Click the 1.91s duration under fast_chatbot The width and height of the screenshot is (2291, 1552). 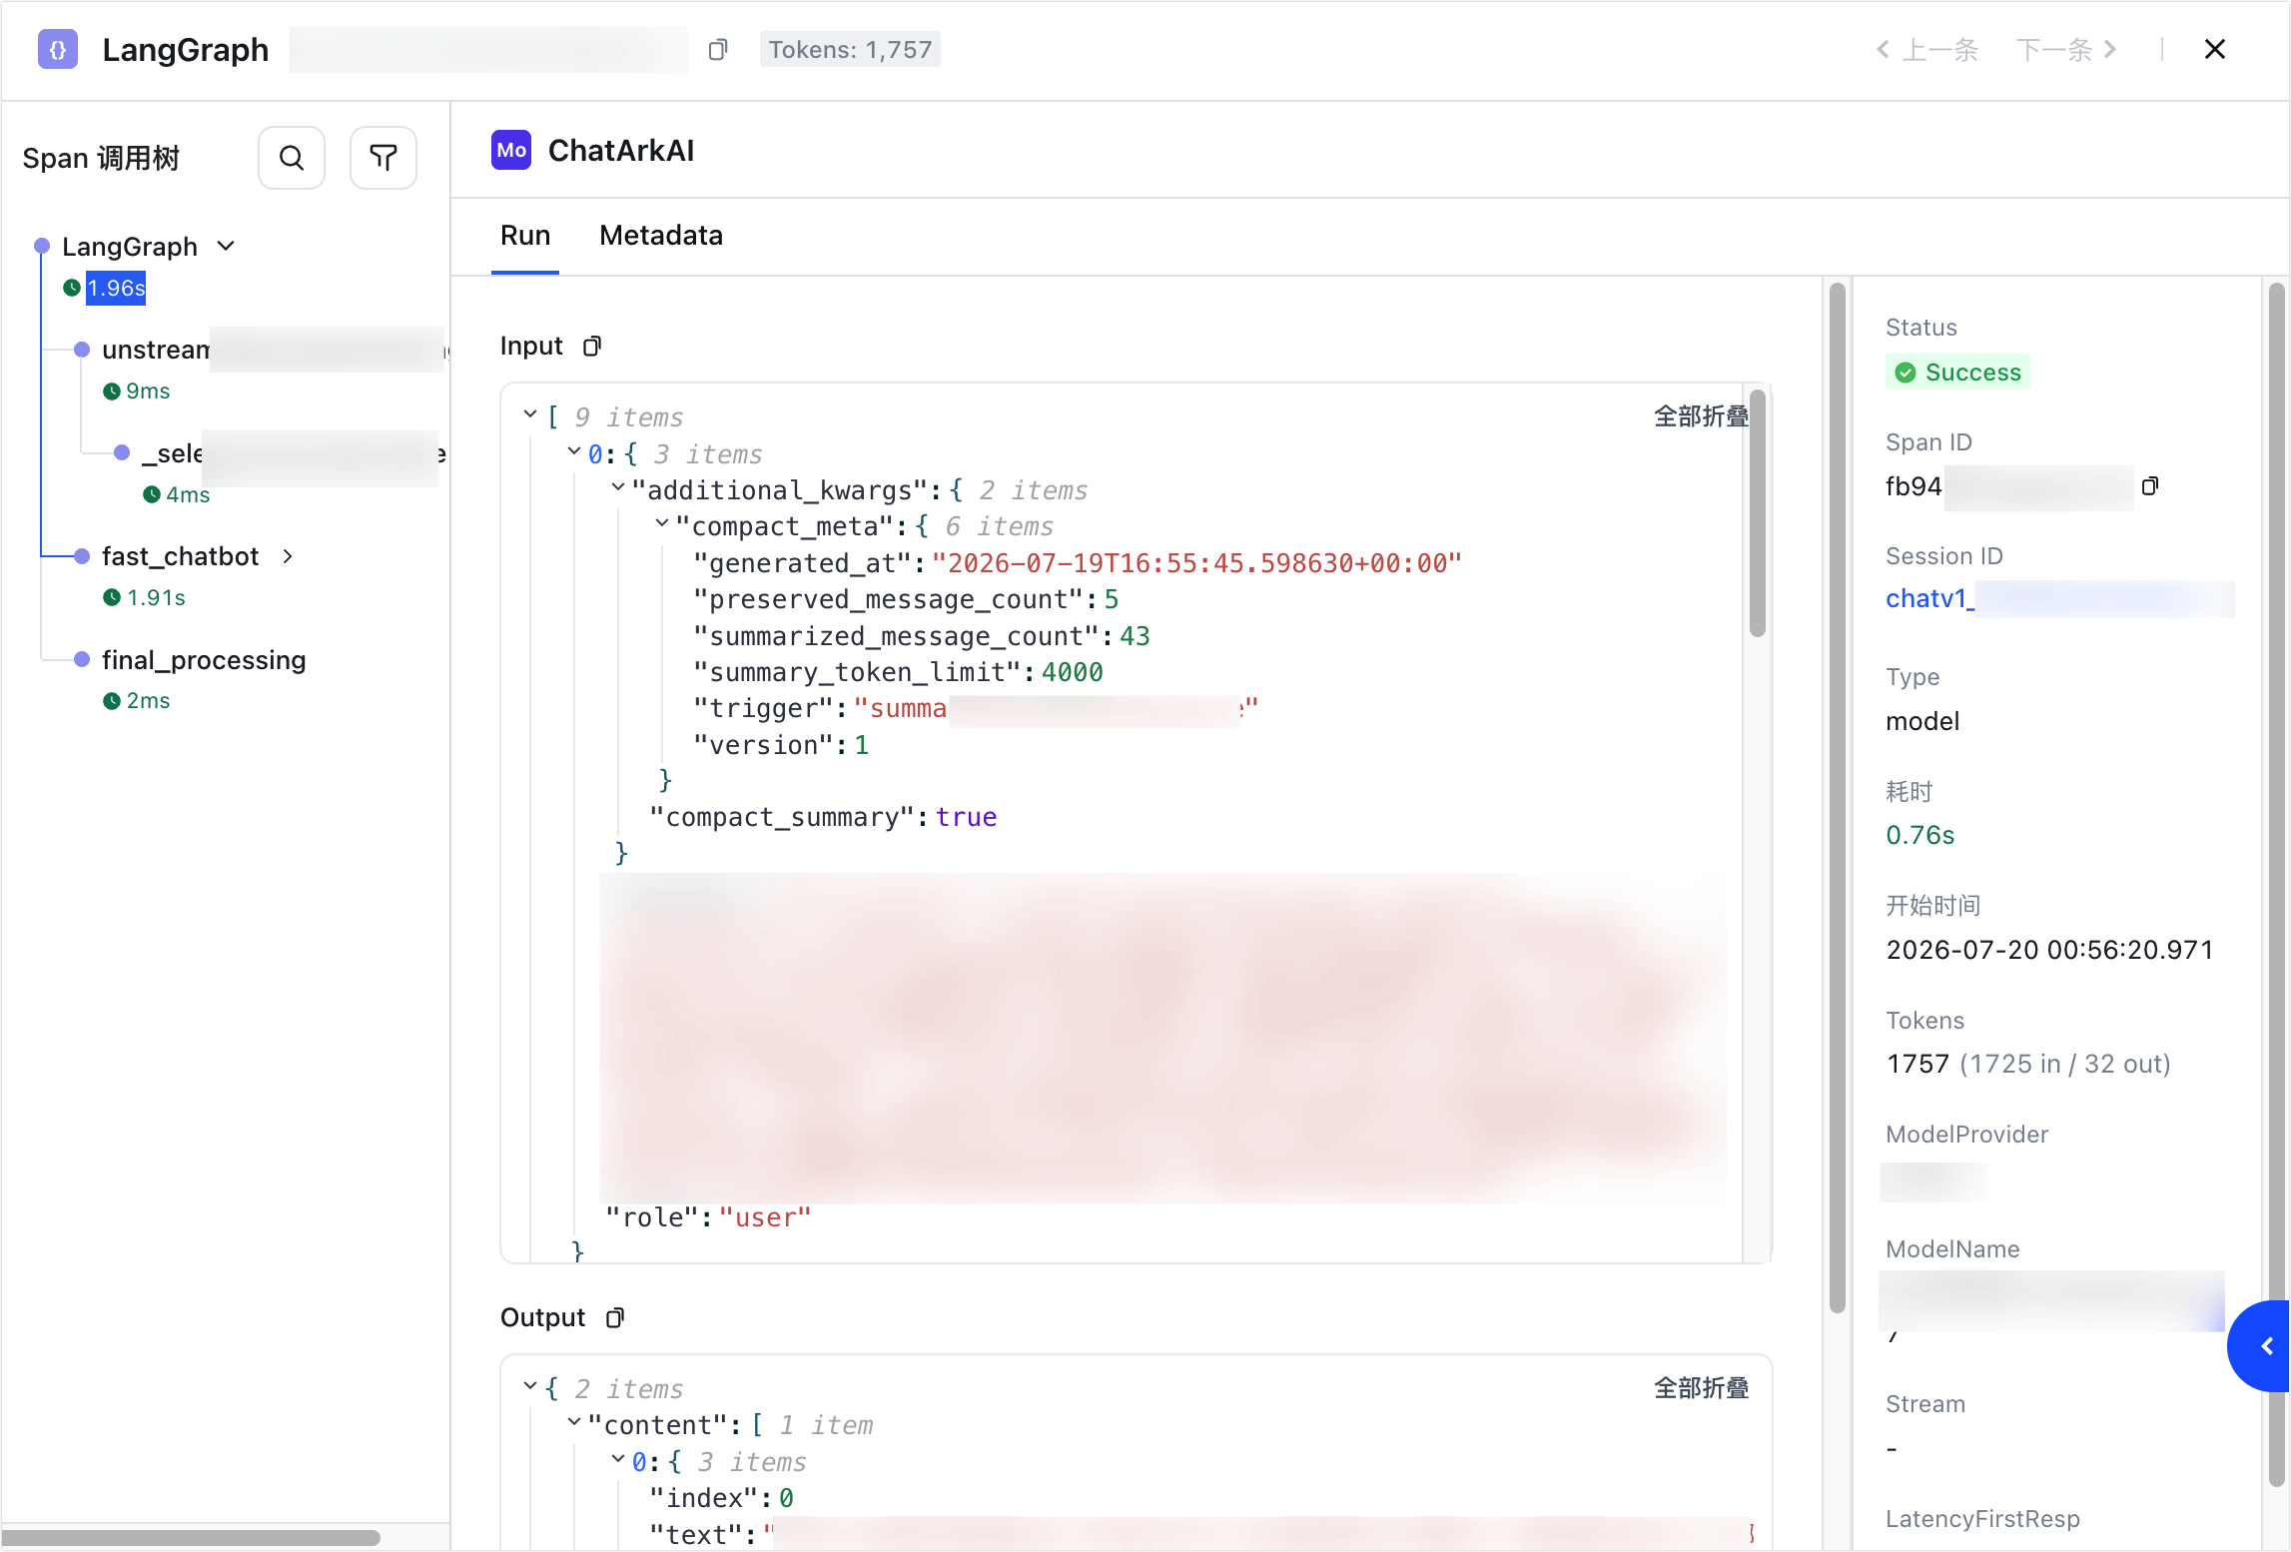(156, 598)
